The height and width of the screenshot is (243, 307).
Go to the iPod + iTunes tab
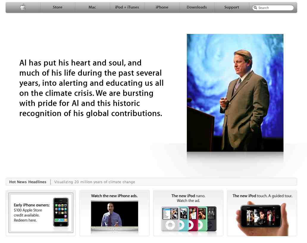(x=127, y=7)
